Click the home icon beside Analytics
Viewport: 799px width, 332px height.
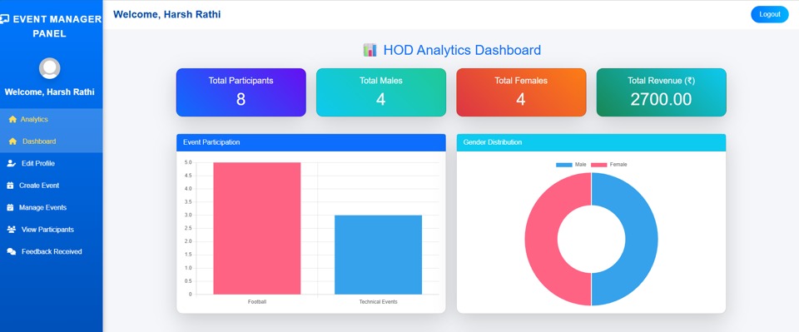point(12,119)
